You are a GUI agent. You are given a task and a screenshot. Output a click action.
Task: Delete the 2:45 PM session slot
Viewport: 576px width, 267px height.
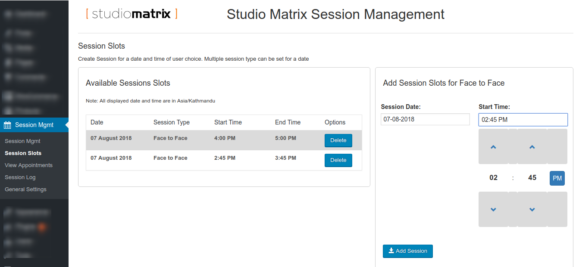(x=338, y=160)
